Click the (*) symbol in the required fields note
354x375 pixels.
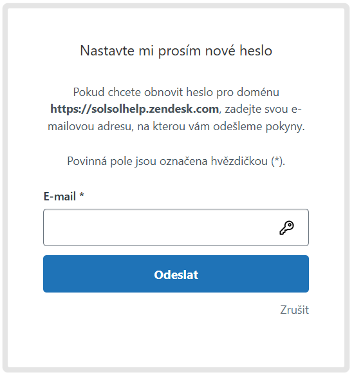277,161
